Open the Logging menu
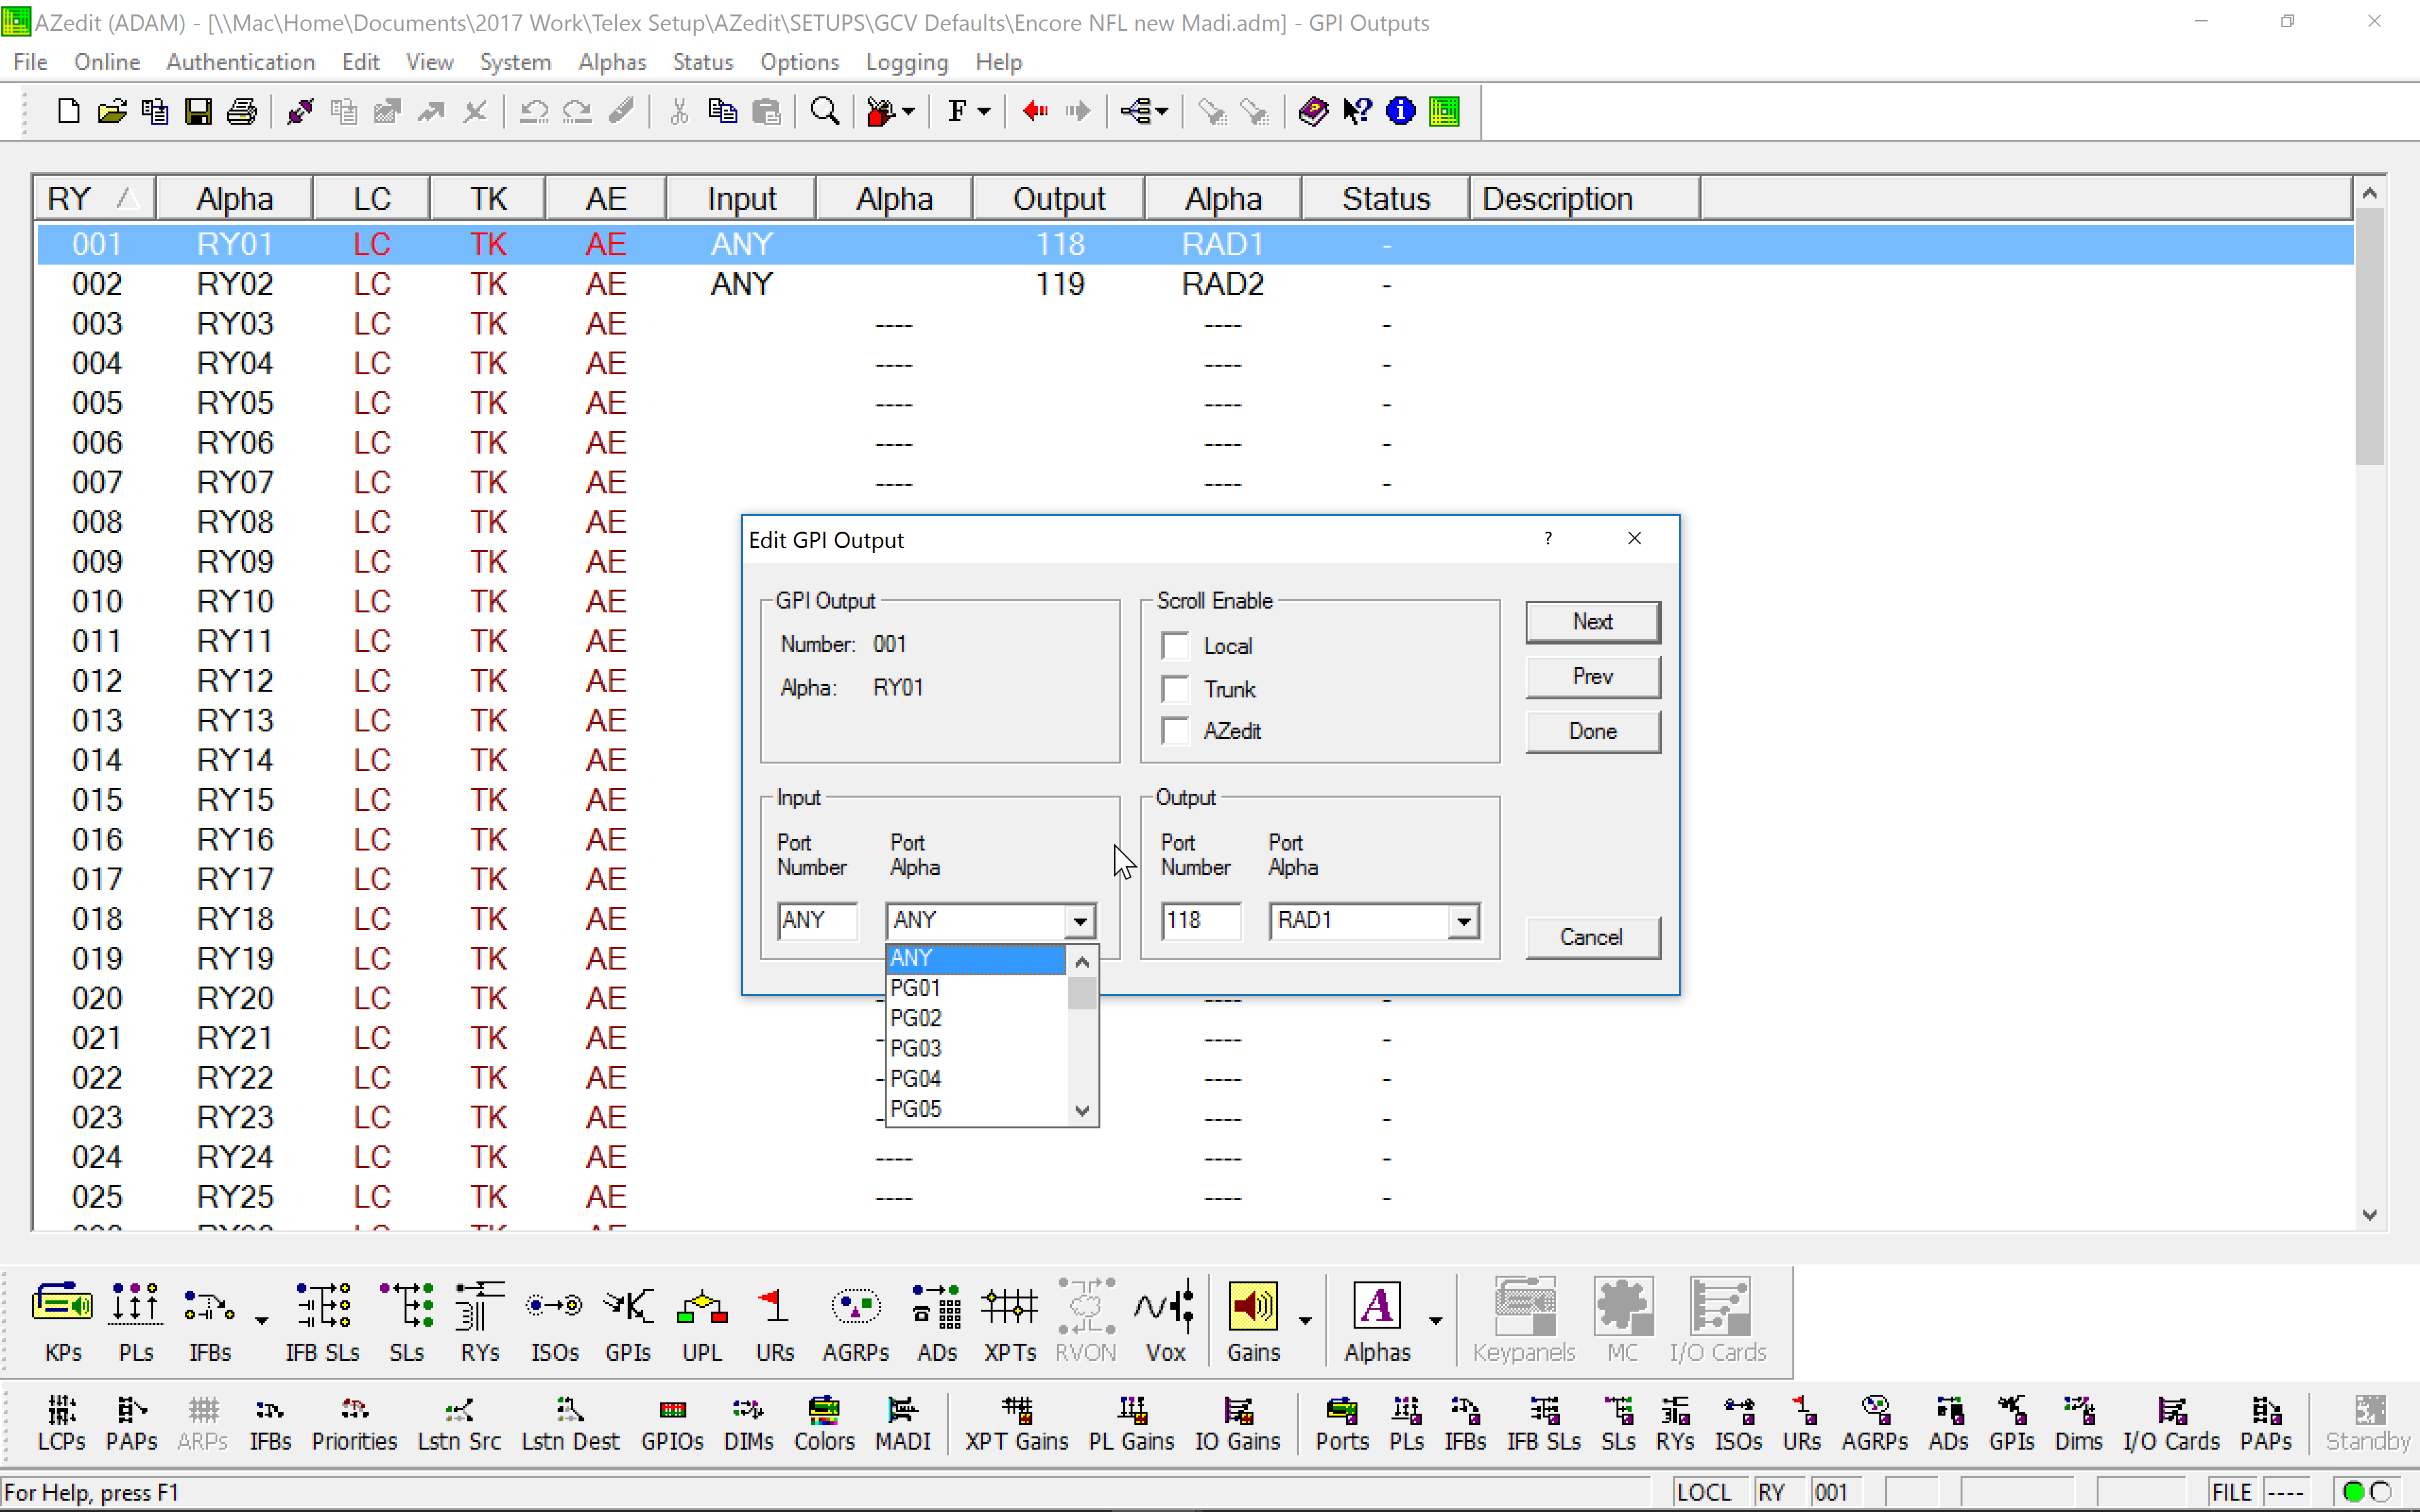 906,62
